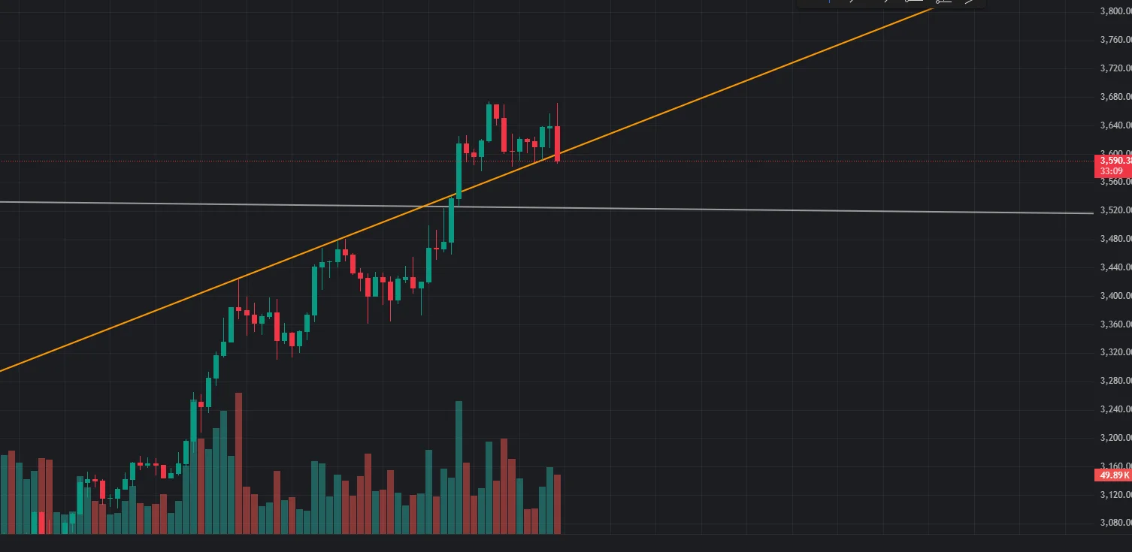Click the 3,520.00 price axis label
The height and width of the screenshot is (552, 1132).
click(1115, 210)
